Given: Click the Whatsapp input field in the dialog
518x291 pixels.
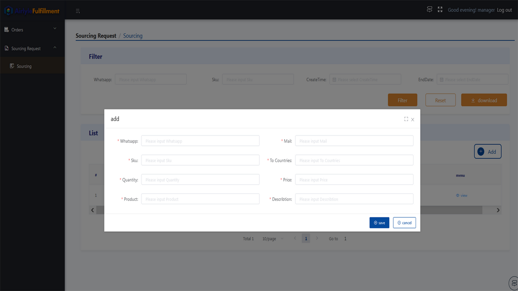Looking at the screenshot, I should [x=200, y=140].
